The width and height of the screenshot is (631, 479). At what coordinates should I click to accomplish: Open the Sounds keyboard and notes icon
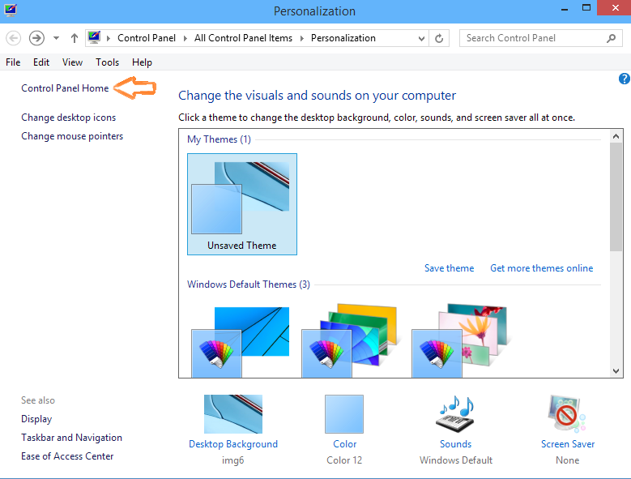[x=455, y=414]
